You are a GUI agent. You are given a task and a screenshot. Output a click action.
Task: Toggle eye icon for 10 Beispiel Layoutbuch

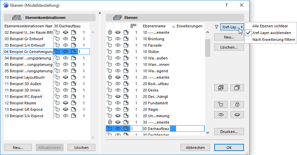(x=66, y=77)
